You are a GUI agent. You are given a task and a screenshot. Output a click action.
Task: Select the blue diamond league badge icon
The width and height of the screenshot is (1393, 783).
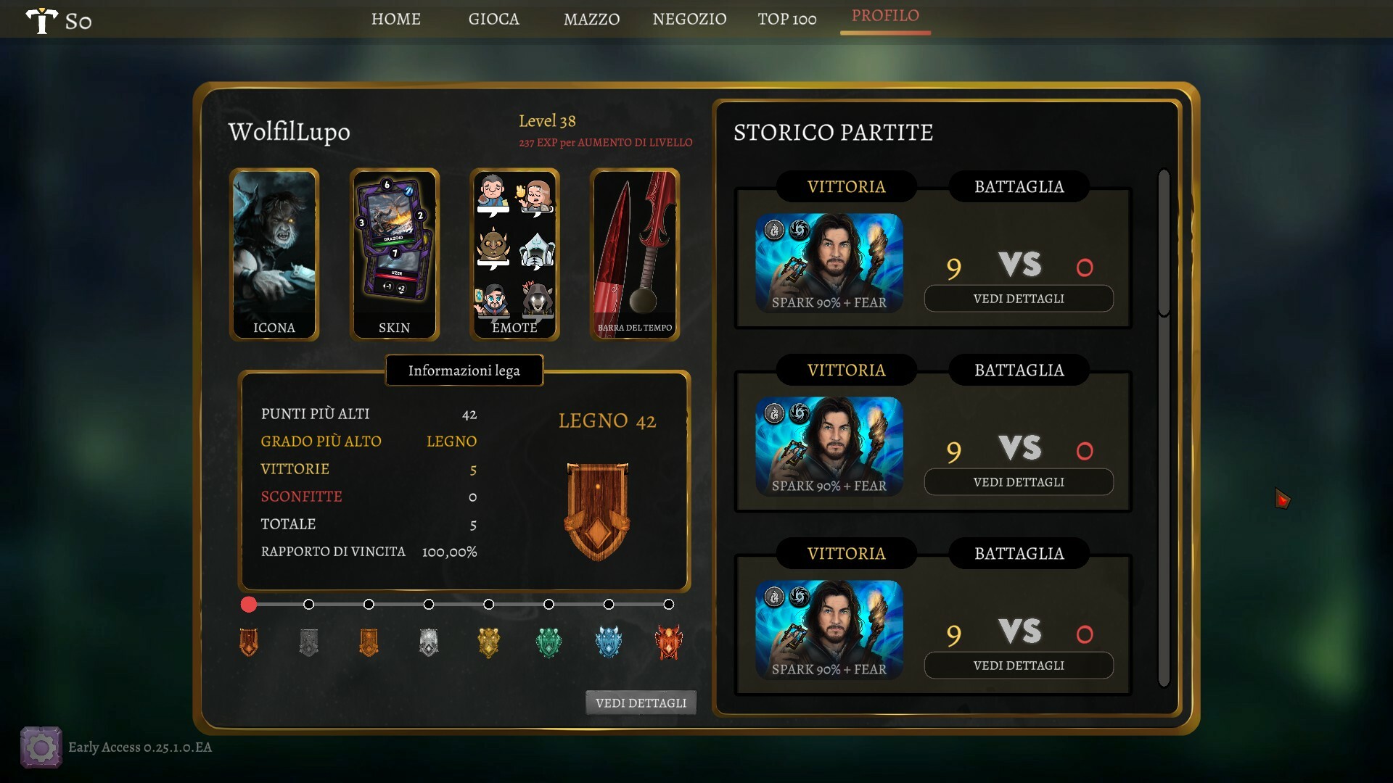point(609,642)
